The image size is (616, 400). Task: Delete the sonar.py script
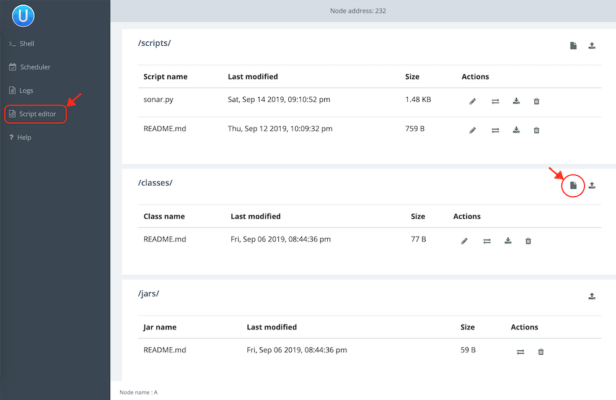coord(536,102)
